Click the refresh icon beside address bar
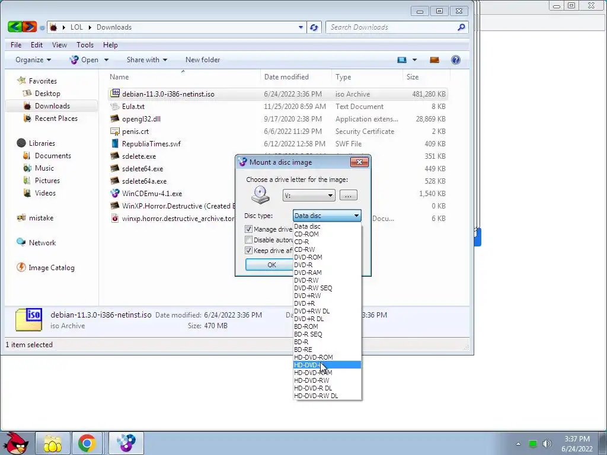 tap(314, 27)
